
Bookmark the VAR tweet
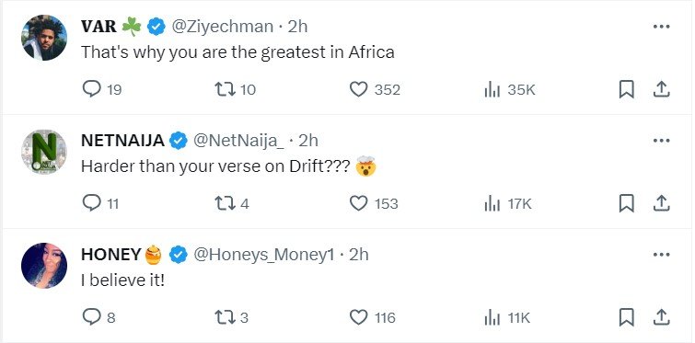pyautogui.click(x=626, y=90)
